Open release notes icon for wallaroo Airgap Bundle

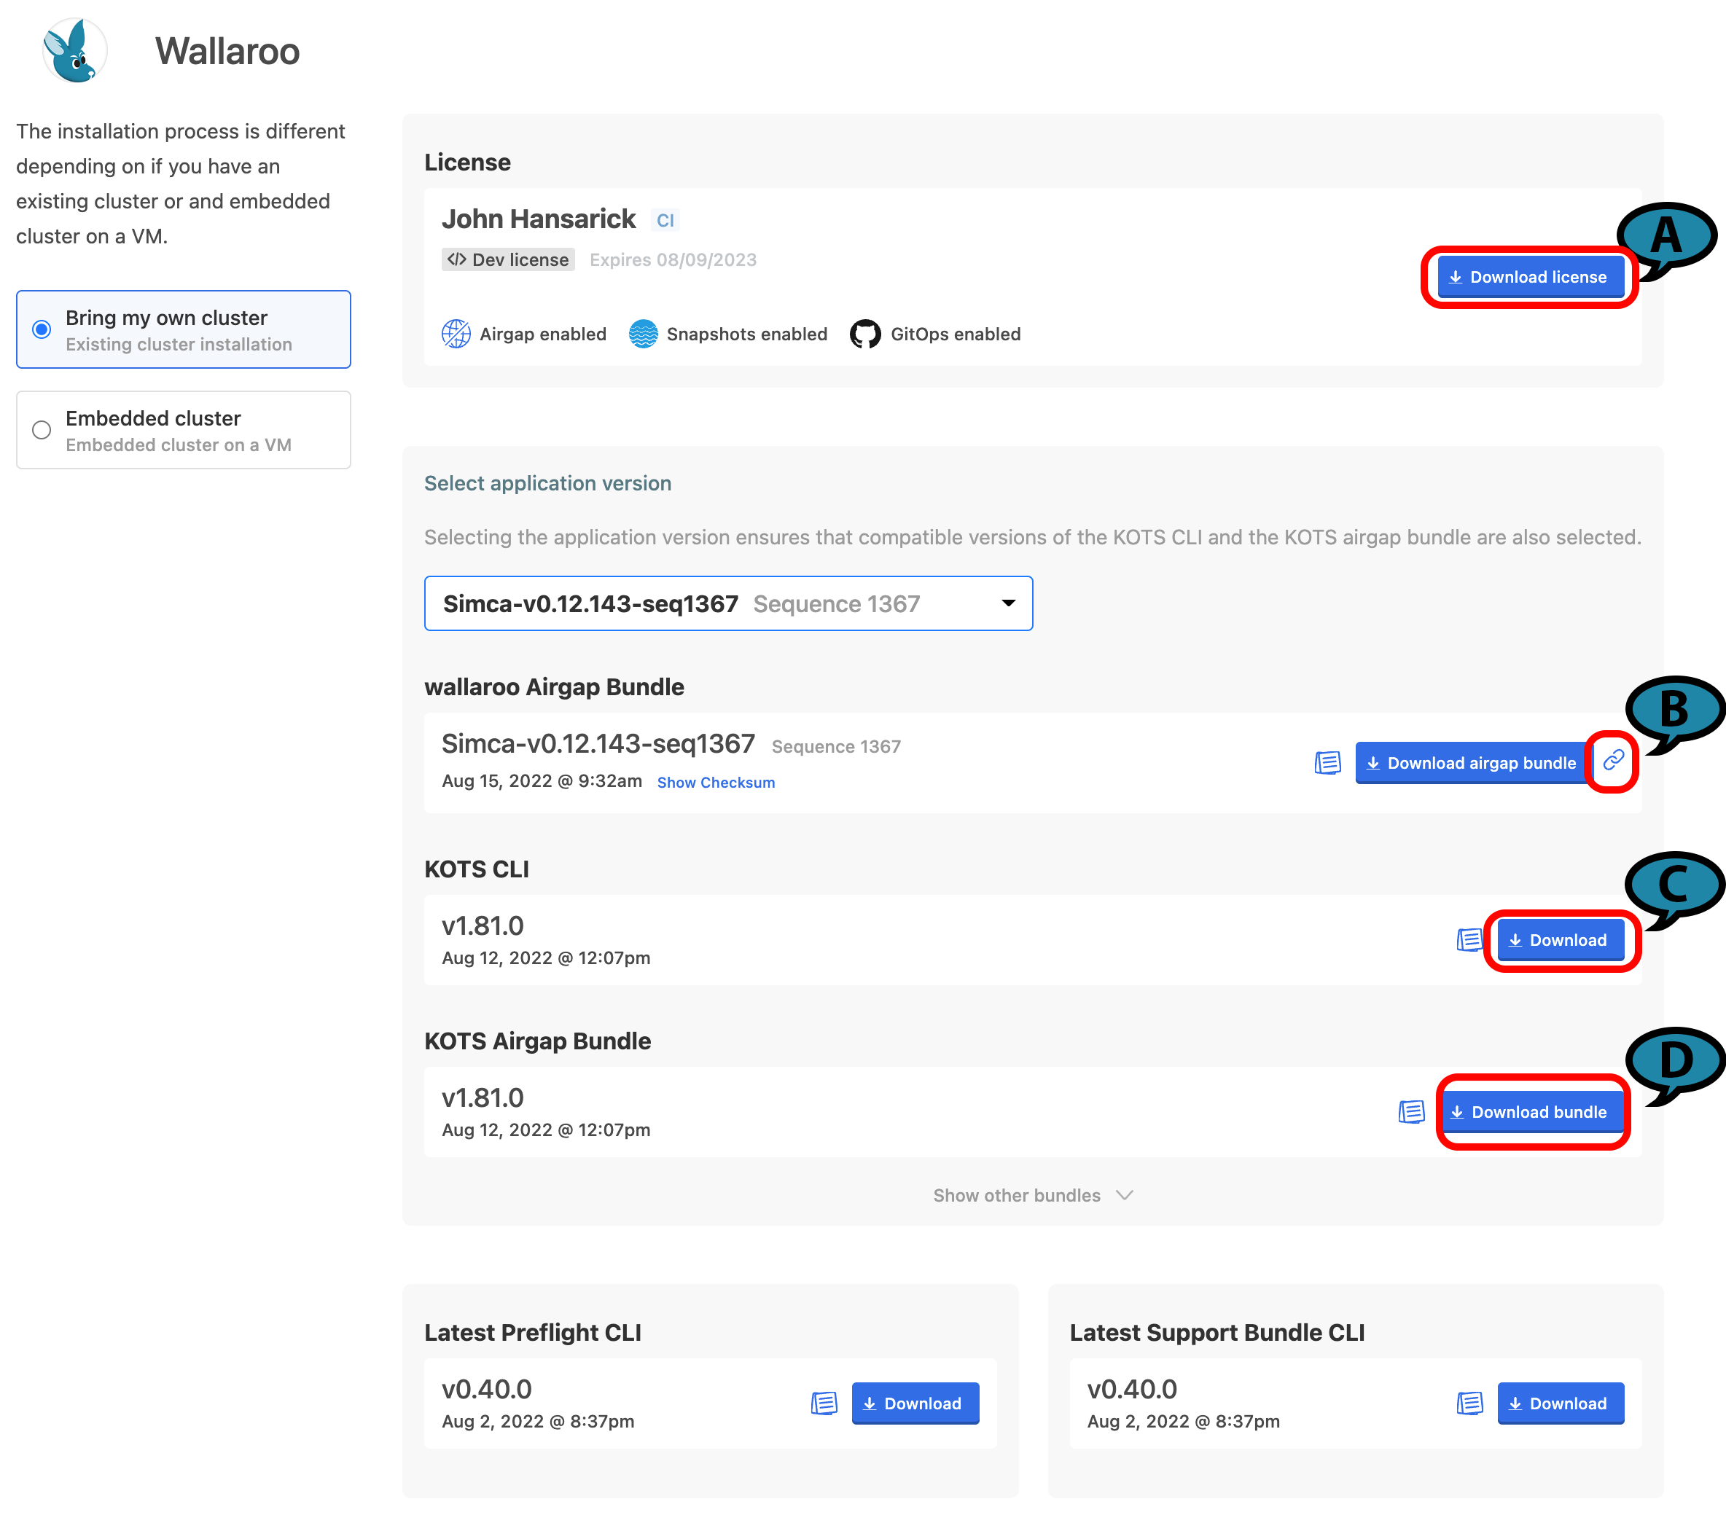click(x=1327, y=763)
